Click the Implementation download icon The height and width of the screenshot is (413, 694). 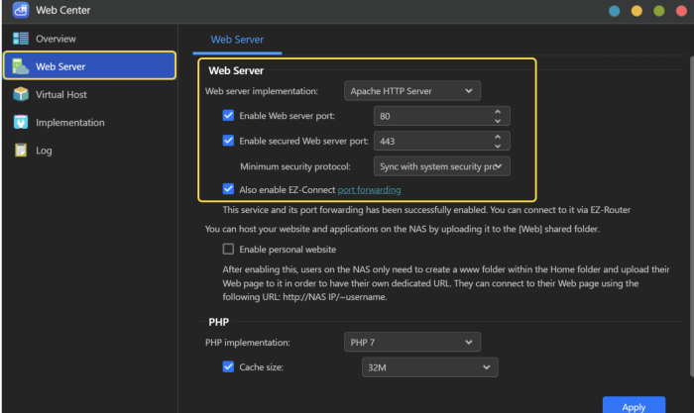point(20,123)
